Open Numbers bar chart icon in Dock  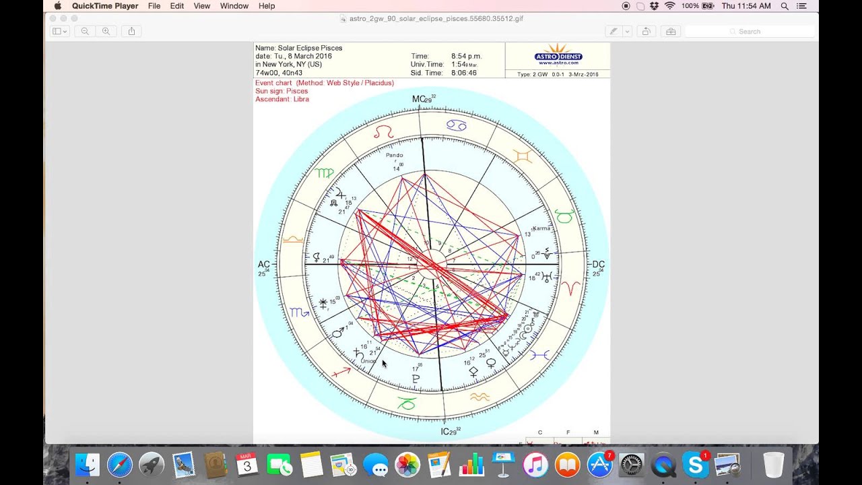[x=471, y=465]
